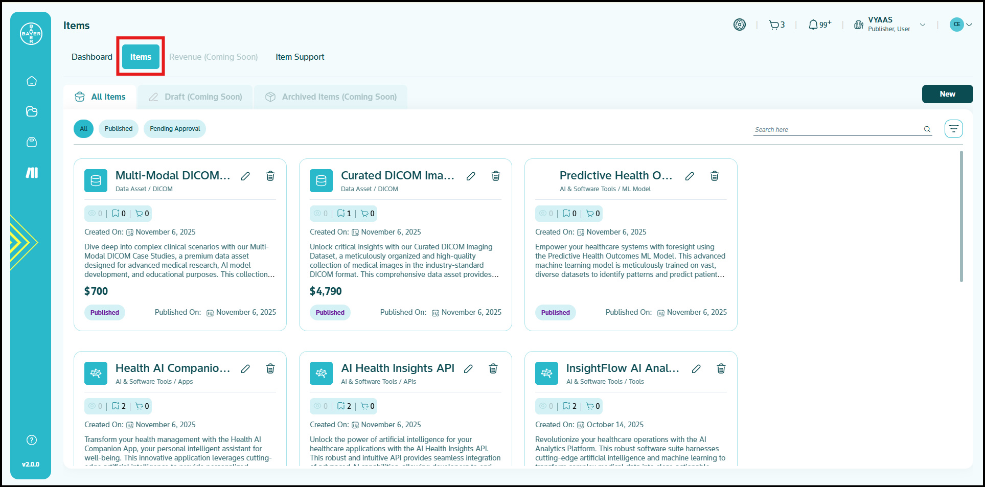Delete the Curated DICOM Imaging item
The height and width of the screenshot is (487, 985).
[495, 176]
